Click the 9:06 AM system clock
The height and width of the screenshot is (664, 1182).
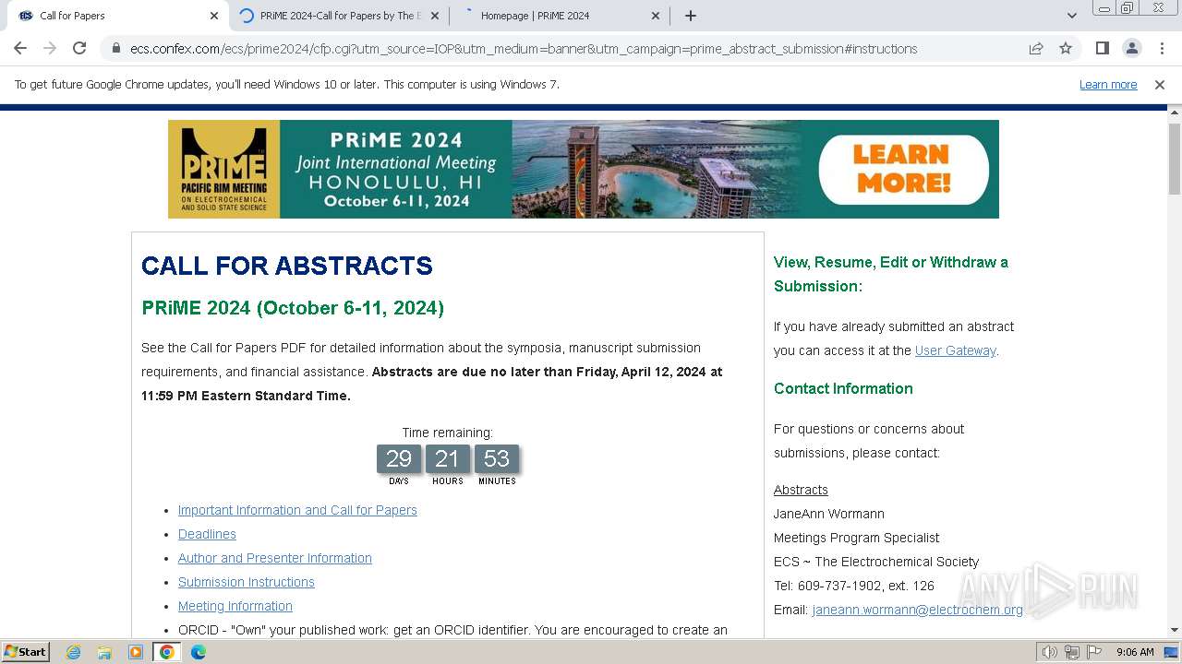[x=1135, y=652]
